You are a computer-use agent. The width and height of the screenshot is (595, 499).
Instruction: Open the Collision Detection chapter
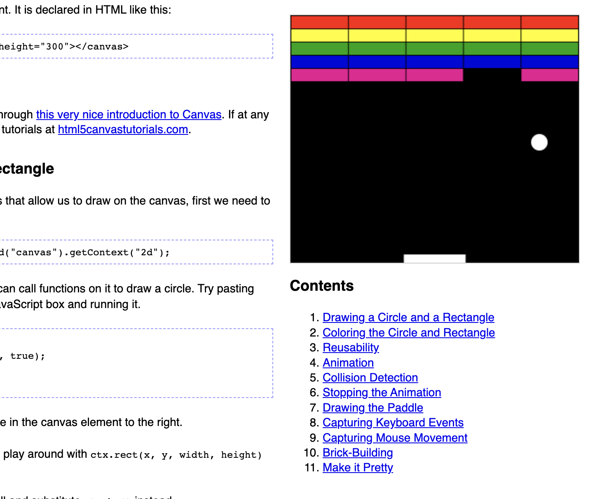pyautogui.click(x=370, y=378)
